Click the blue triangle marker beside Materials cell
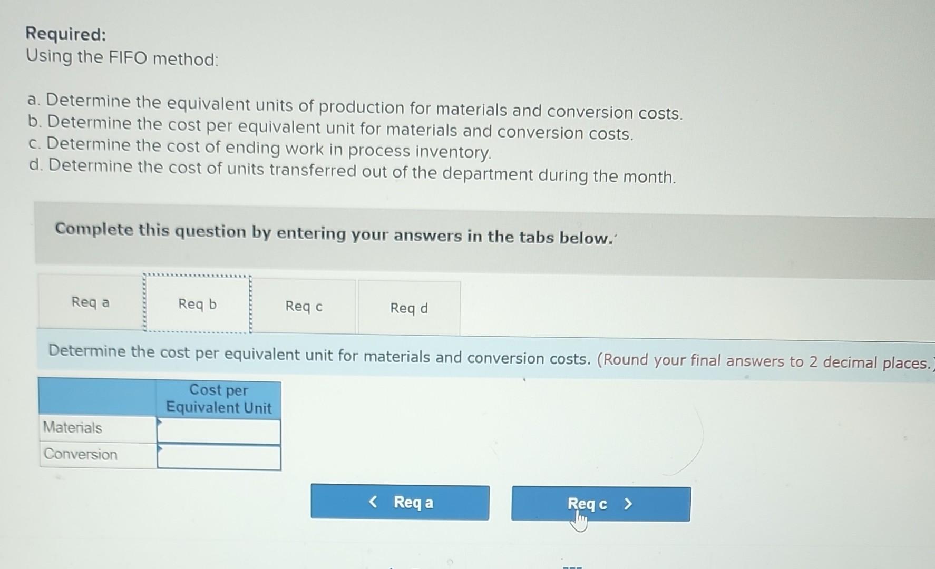The height and width of the screenshot is (569, 935). coord(160,421)
